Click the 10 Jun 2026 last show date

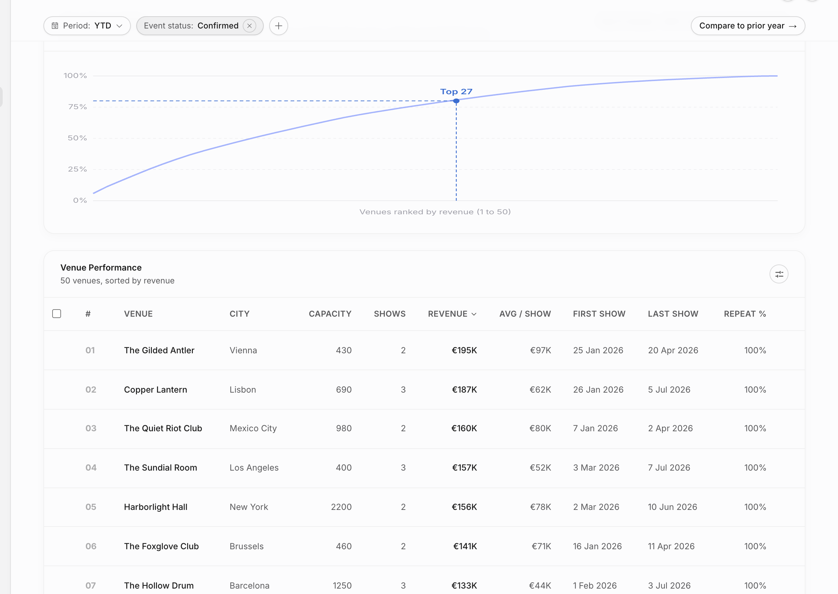(672, 507)
